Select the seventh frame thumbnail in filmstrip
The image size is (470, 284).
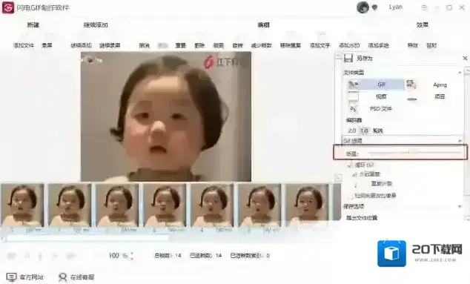click(x=307, y=205)
